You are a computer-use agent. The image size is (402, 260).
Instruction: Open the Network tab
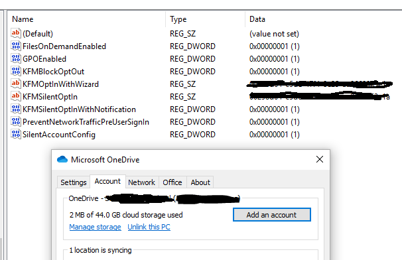141,182
